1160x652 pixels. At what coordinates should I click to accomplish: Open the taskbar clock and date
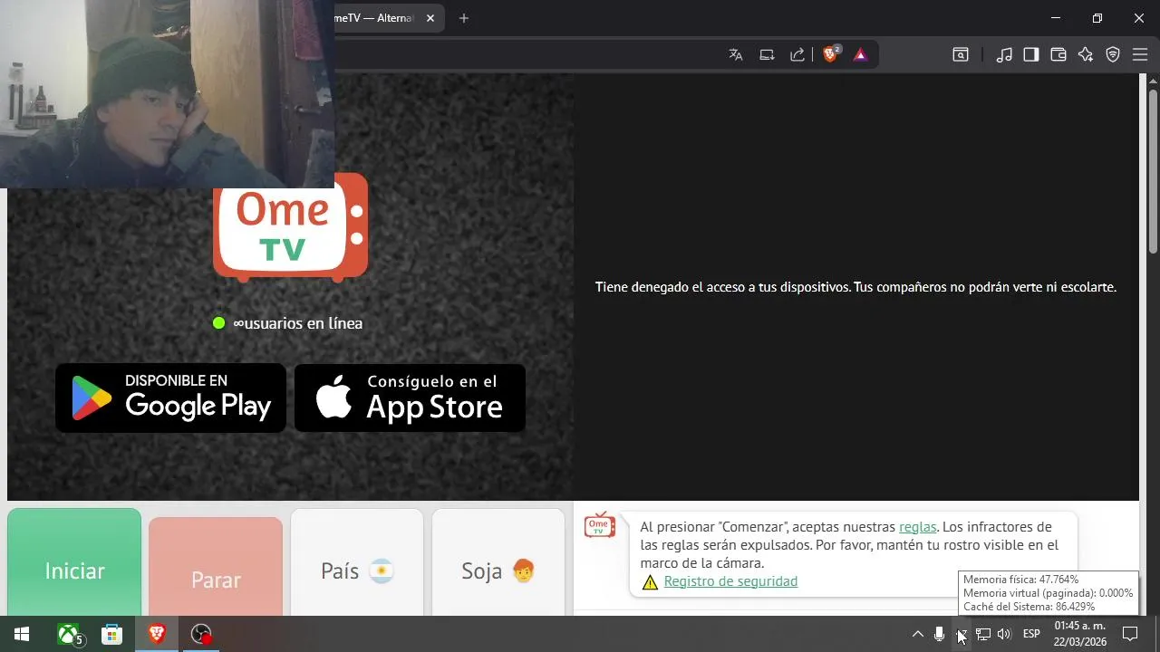(x=1080, y=634)
